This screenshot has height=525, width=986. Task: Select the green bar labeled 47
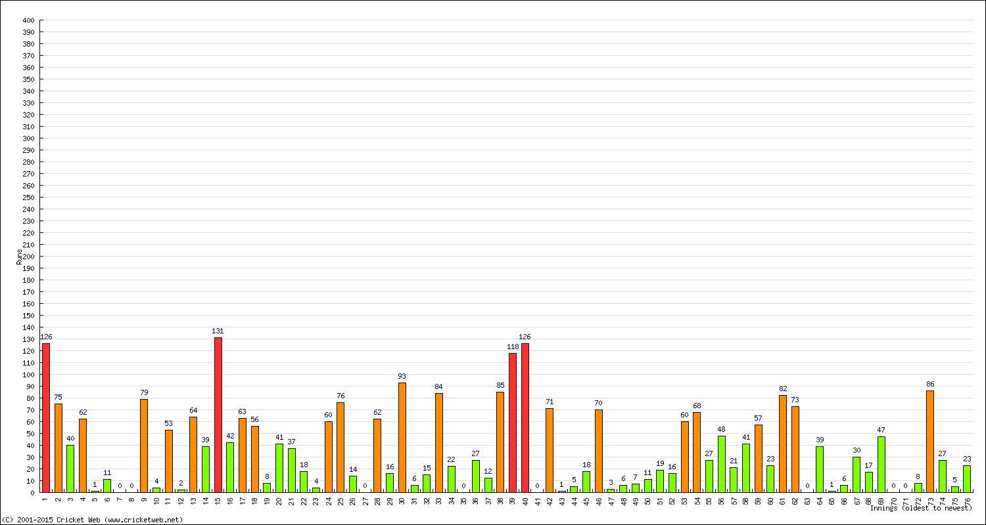(881, 465)
